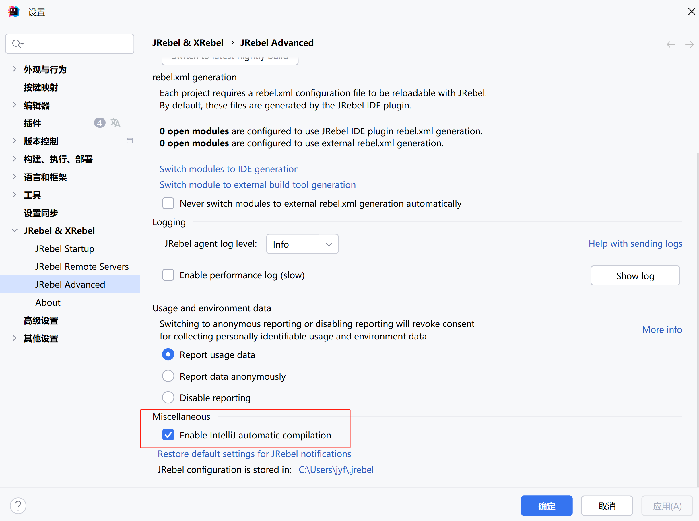This screenshot has width=699, height=521.
Task: Click the 应用(A) button
Action: [x=667, y=506]
